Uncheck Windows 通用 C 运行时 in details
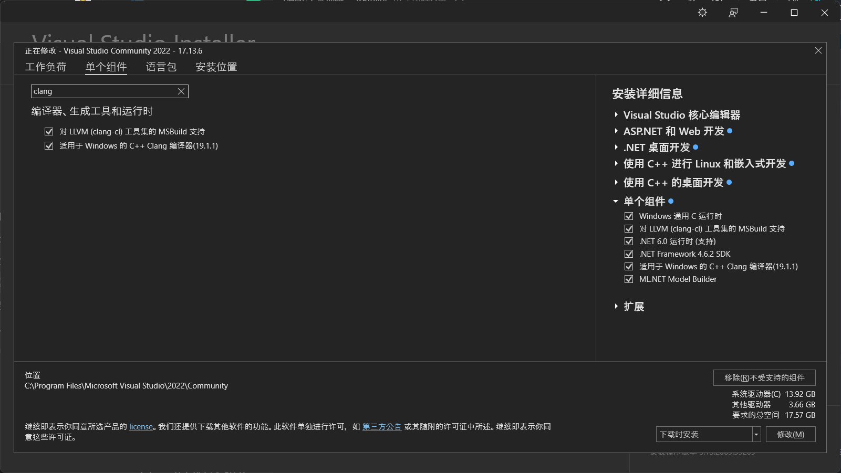Screen dimensions: 841x473 (x=629, y=216)
